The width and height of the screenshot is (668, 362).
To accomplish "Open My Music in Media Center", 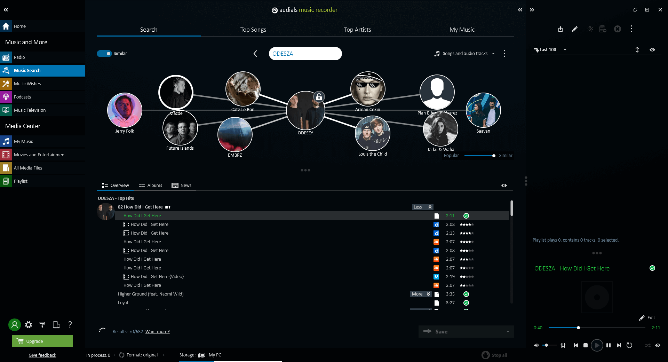I will coord(42,141).
